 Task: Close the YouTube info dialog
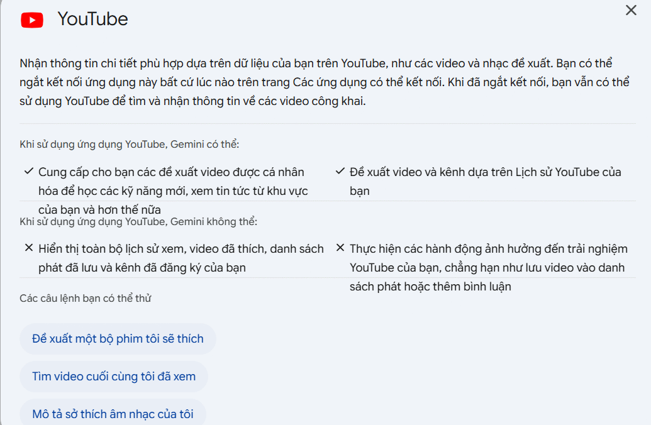[x=631, y=11]
